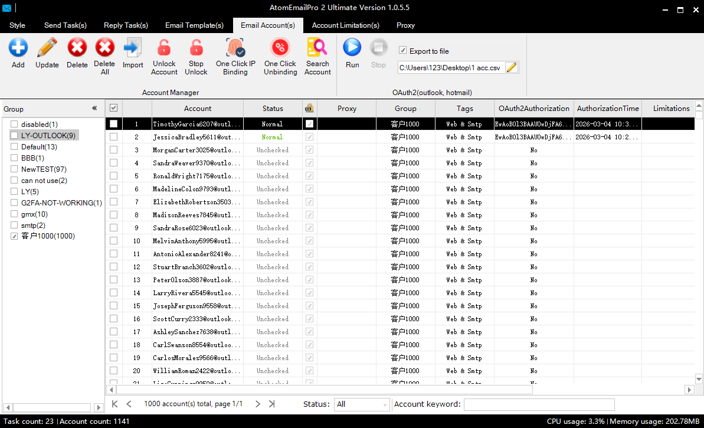Screen dimensions: 704x428
Task: Check the LY-OUTLOOK(9) group checkbox
Action: click(x=14, y=136)
